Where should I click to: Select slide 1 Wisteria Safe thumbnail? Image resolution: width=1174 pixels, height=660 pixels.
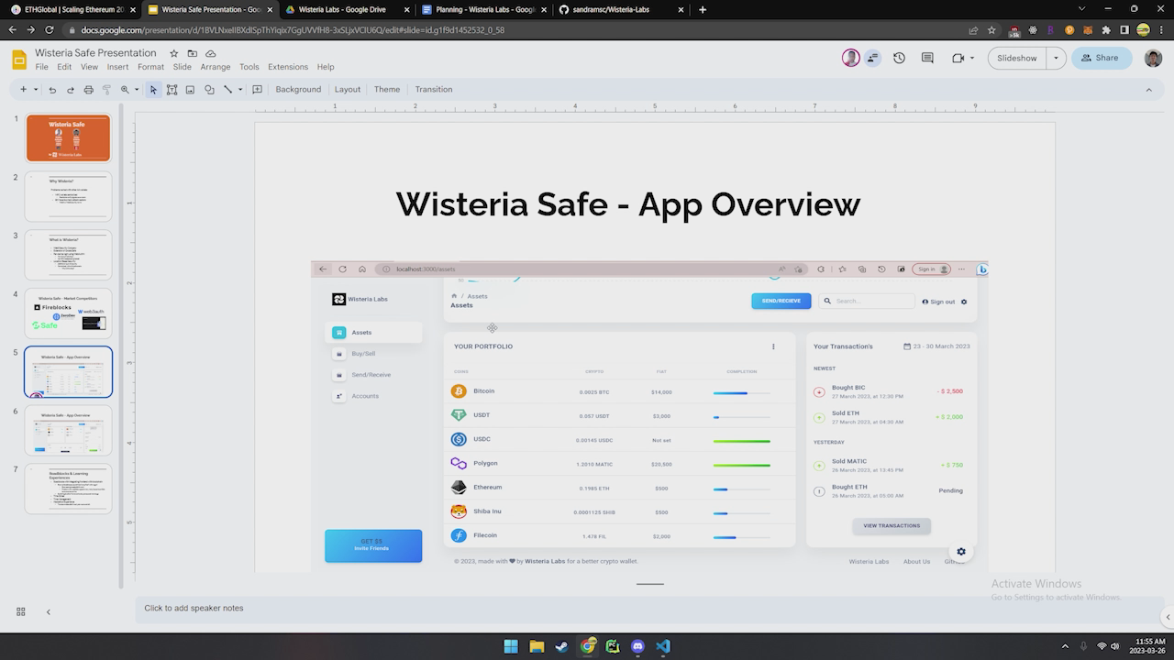coord(68,137)
